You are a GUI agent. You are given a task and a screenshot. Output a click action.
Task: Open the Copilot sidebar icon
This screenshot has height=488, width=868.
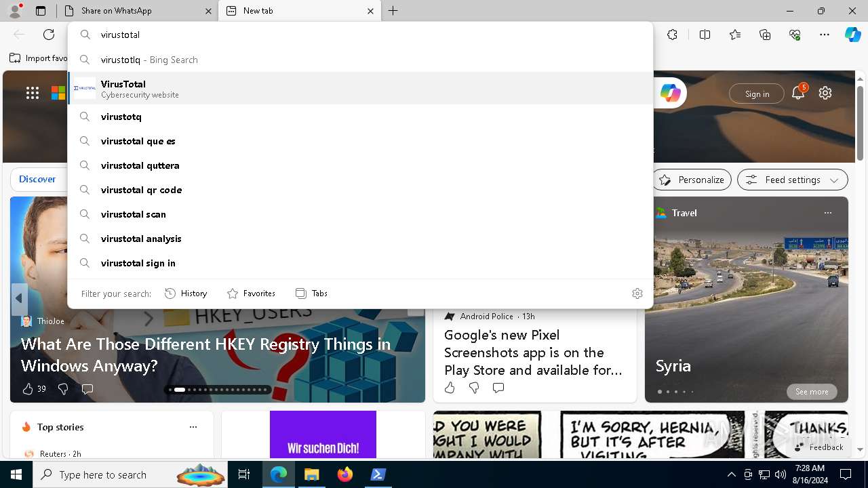coord(852,35)
